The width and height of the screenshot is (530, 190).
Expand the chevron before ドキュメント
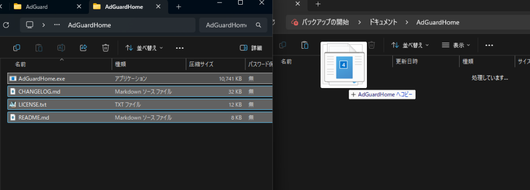359,23
